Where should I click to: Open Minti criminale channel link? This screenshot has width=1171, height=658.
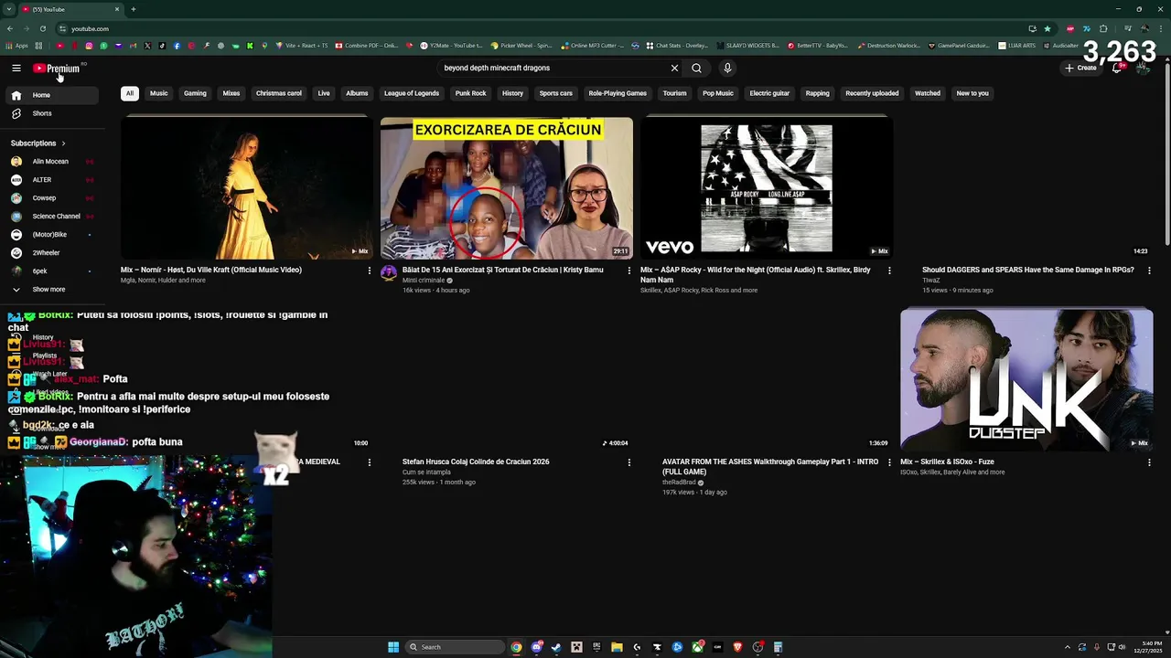[424, 281]
